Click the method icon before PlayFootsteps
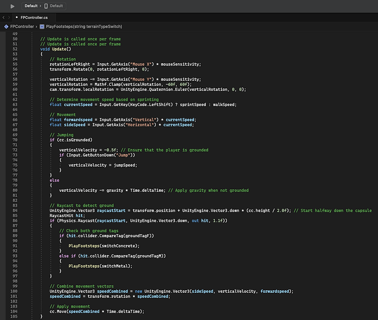Viewport: 378px width, 320px height. [x=42, y=27]
